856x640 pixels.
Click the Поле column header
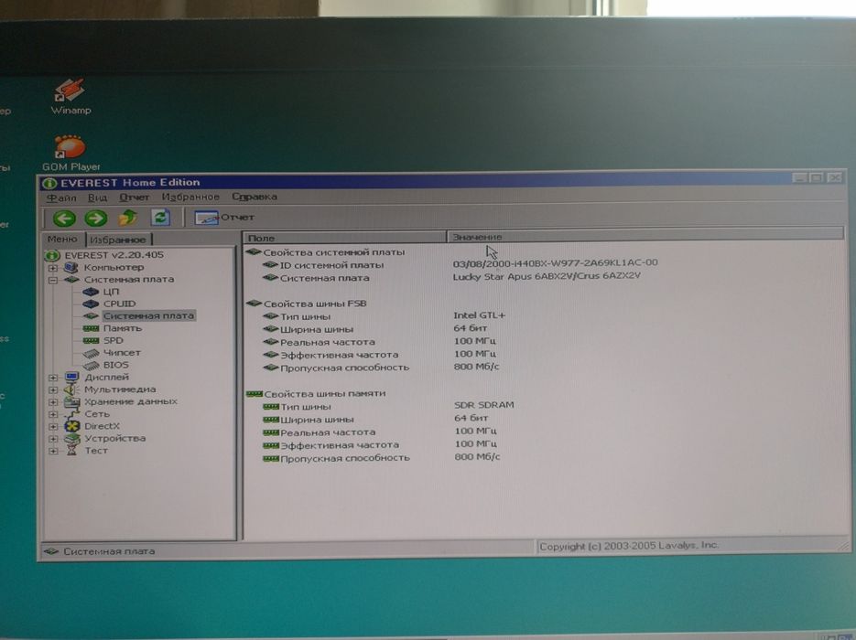345,238
